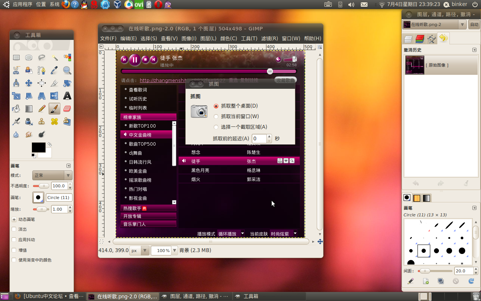
Task: Click the edit brush pencil button
Action: [411, 281]
